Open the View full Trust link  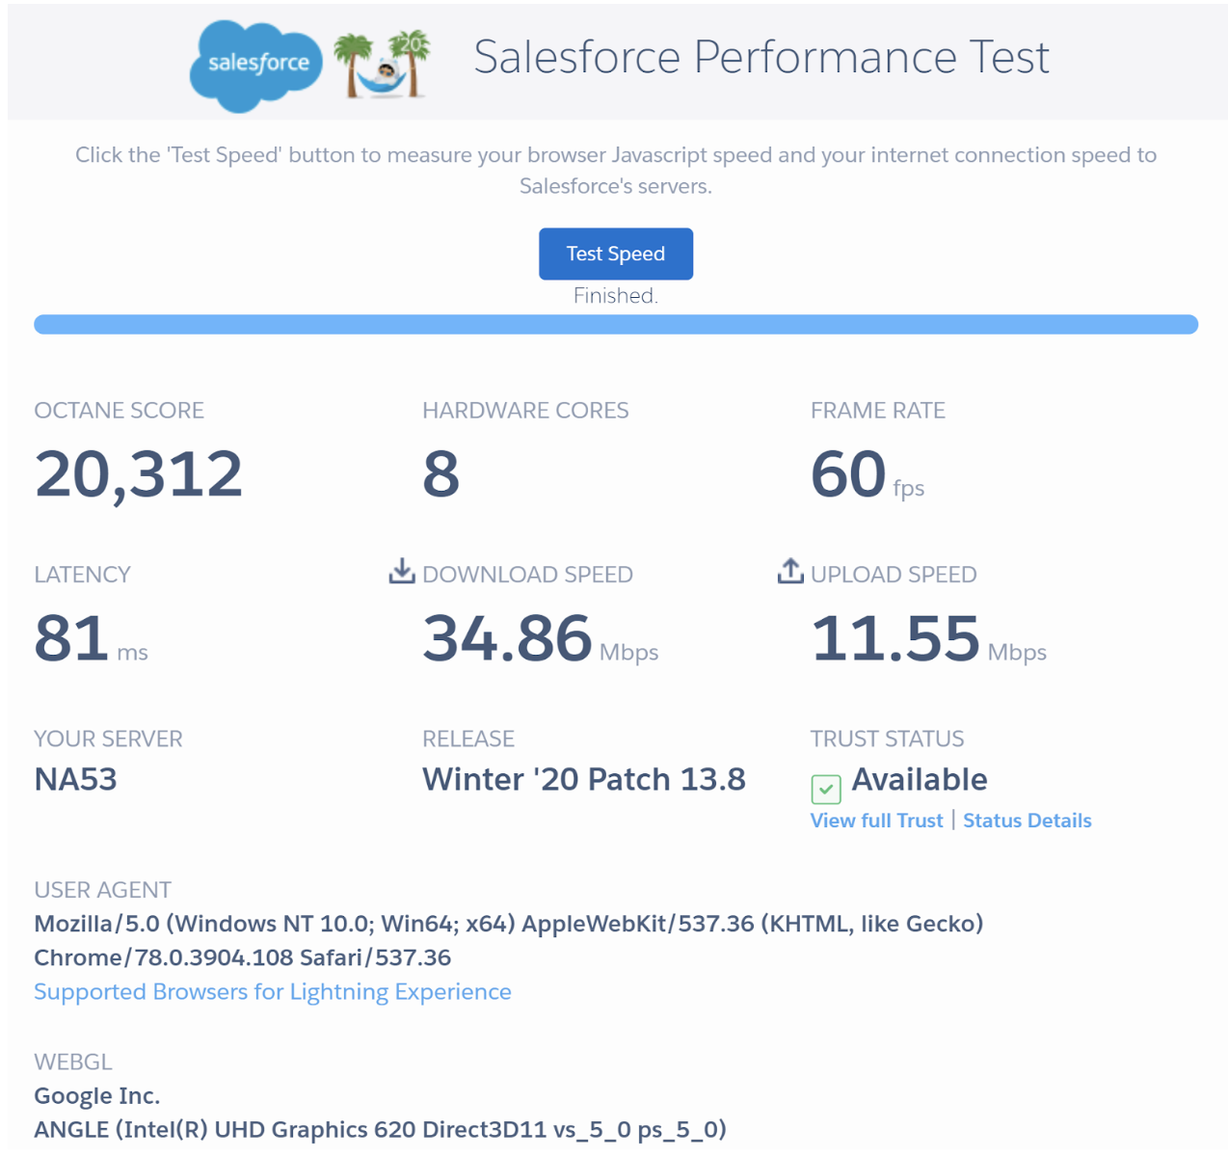(x=876, y=821)
